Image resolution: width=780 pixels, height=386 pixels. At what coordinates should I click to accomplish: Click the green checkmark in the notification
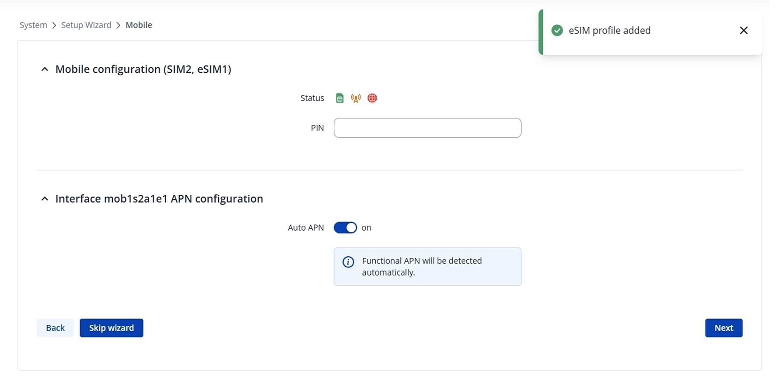click(x=557, y=31)
